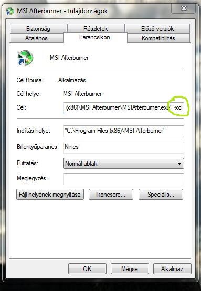Image resolution: width=201 pixels, height=291 pixels.
Task: Confirm with the OK button
Action: [x=87, y=269]
